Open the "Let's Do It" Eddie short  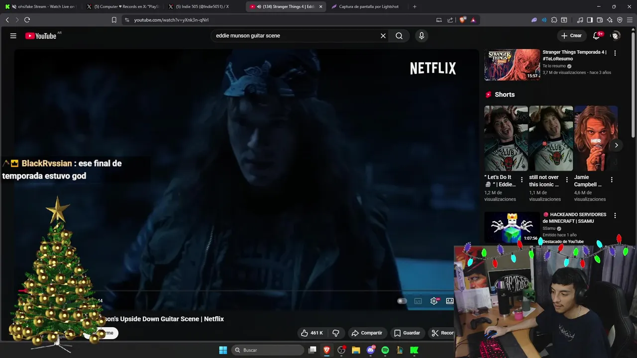click(506, 138)
